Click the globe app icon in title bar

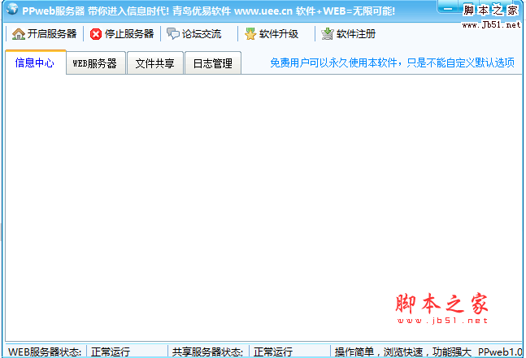coord(12,9)
